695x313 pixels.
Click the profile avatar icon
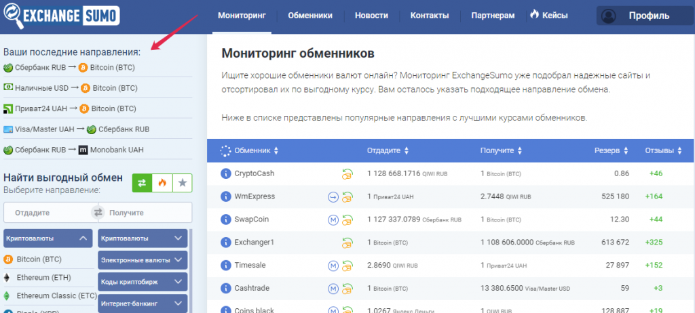pos(609,16)
